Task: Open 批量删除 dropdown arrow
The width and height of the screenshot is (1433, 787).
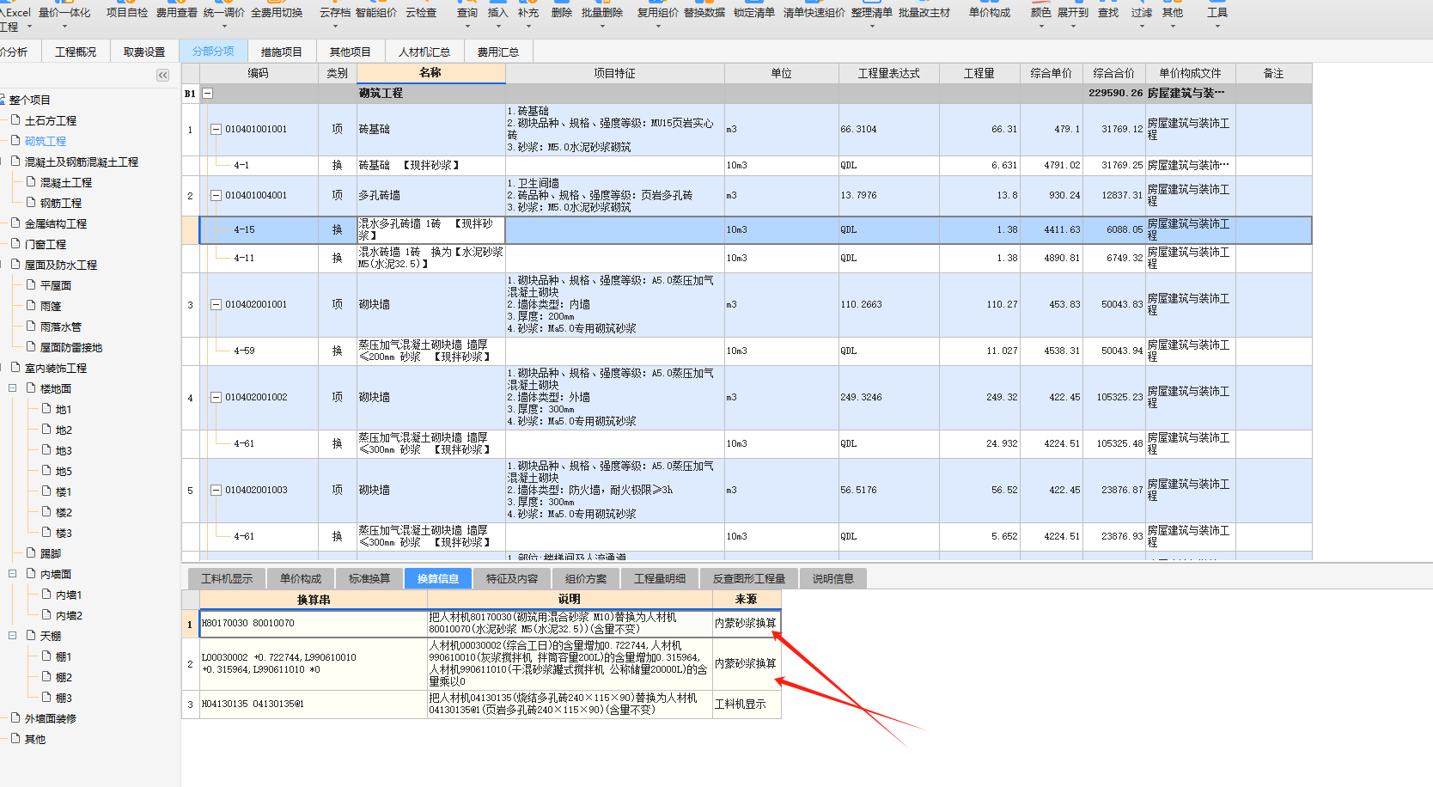Action: pyautogui.click(x=602, y=27)
